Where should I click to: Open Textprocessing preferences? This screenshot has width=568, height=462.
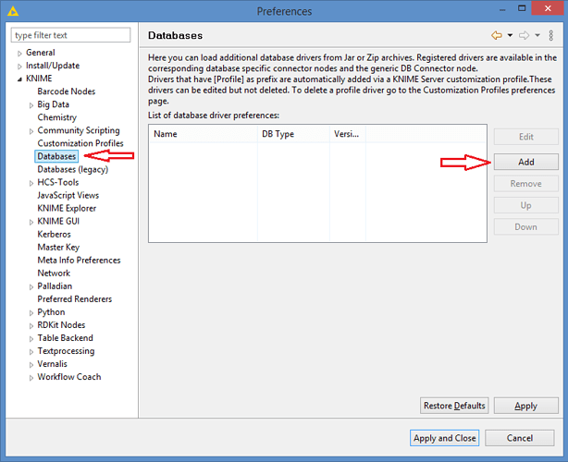[66, 351]
